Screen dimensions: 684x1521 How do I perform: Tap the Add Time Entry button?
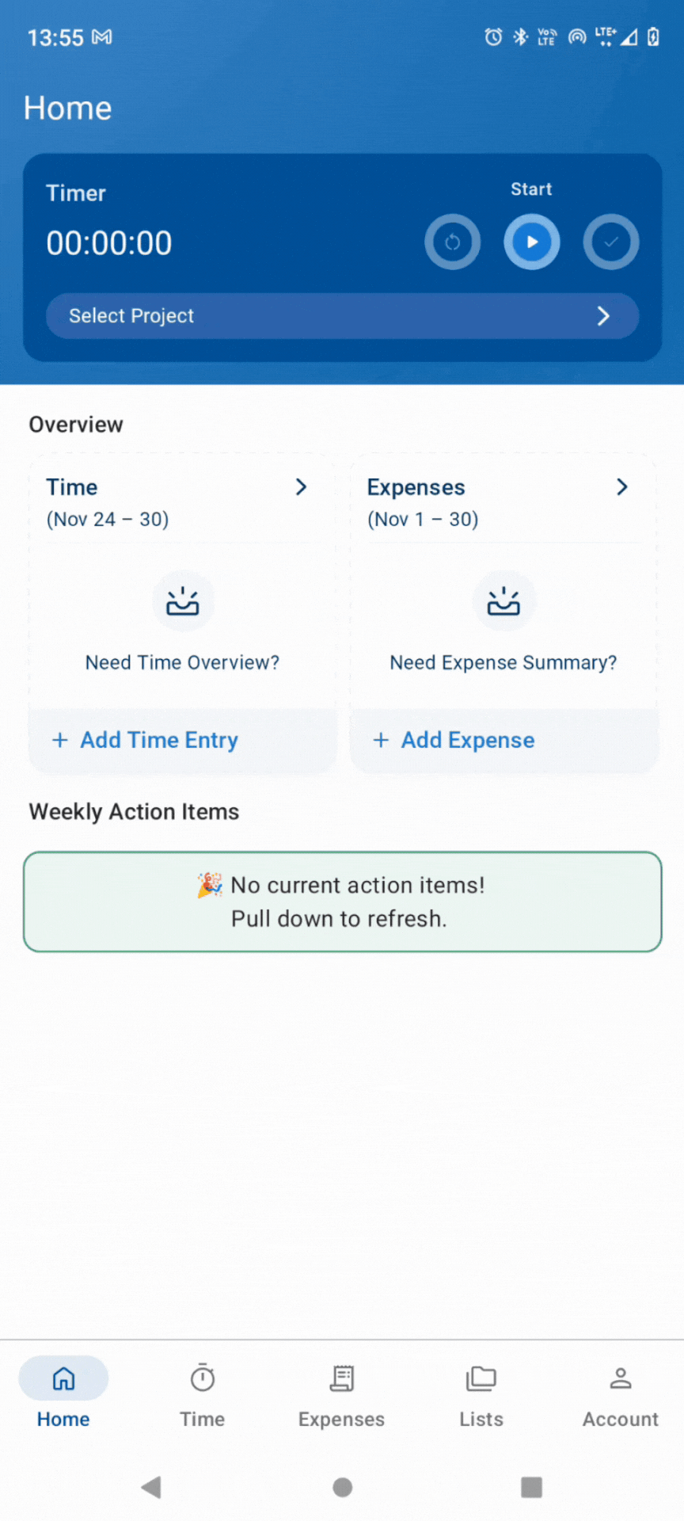tap(146, 740)
